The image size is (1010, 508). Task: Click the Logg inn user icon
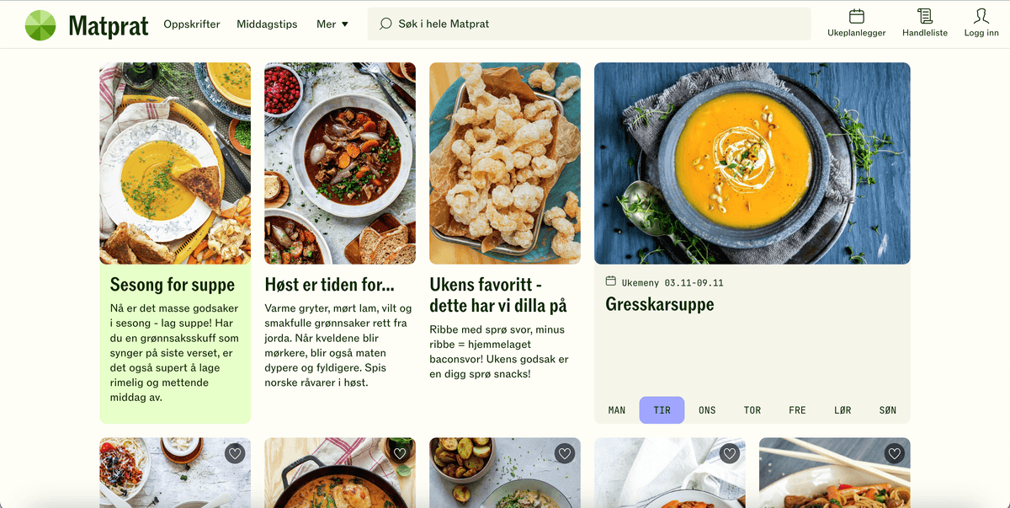coord(981,16)
